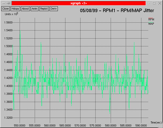
Task: Click the 1.5400 y-axis value
Action: pos(8,30)
